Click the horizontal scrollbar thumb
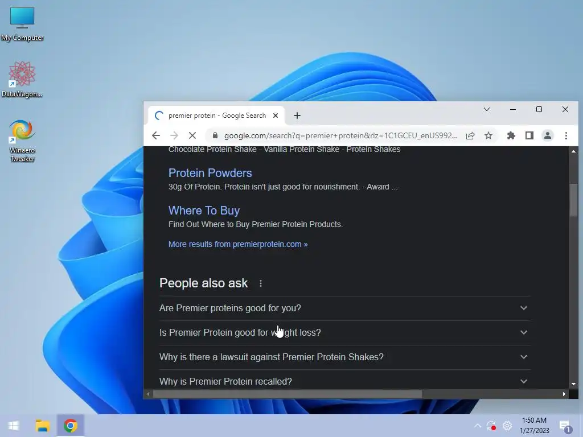Screen dimensions: 583x437 (288, 394)
